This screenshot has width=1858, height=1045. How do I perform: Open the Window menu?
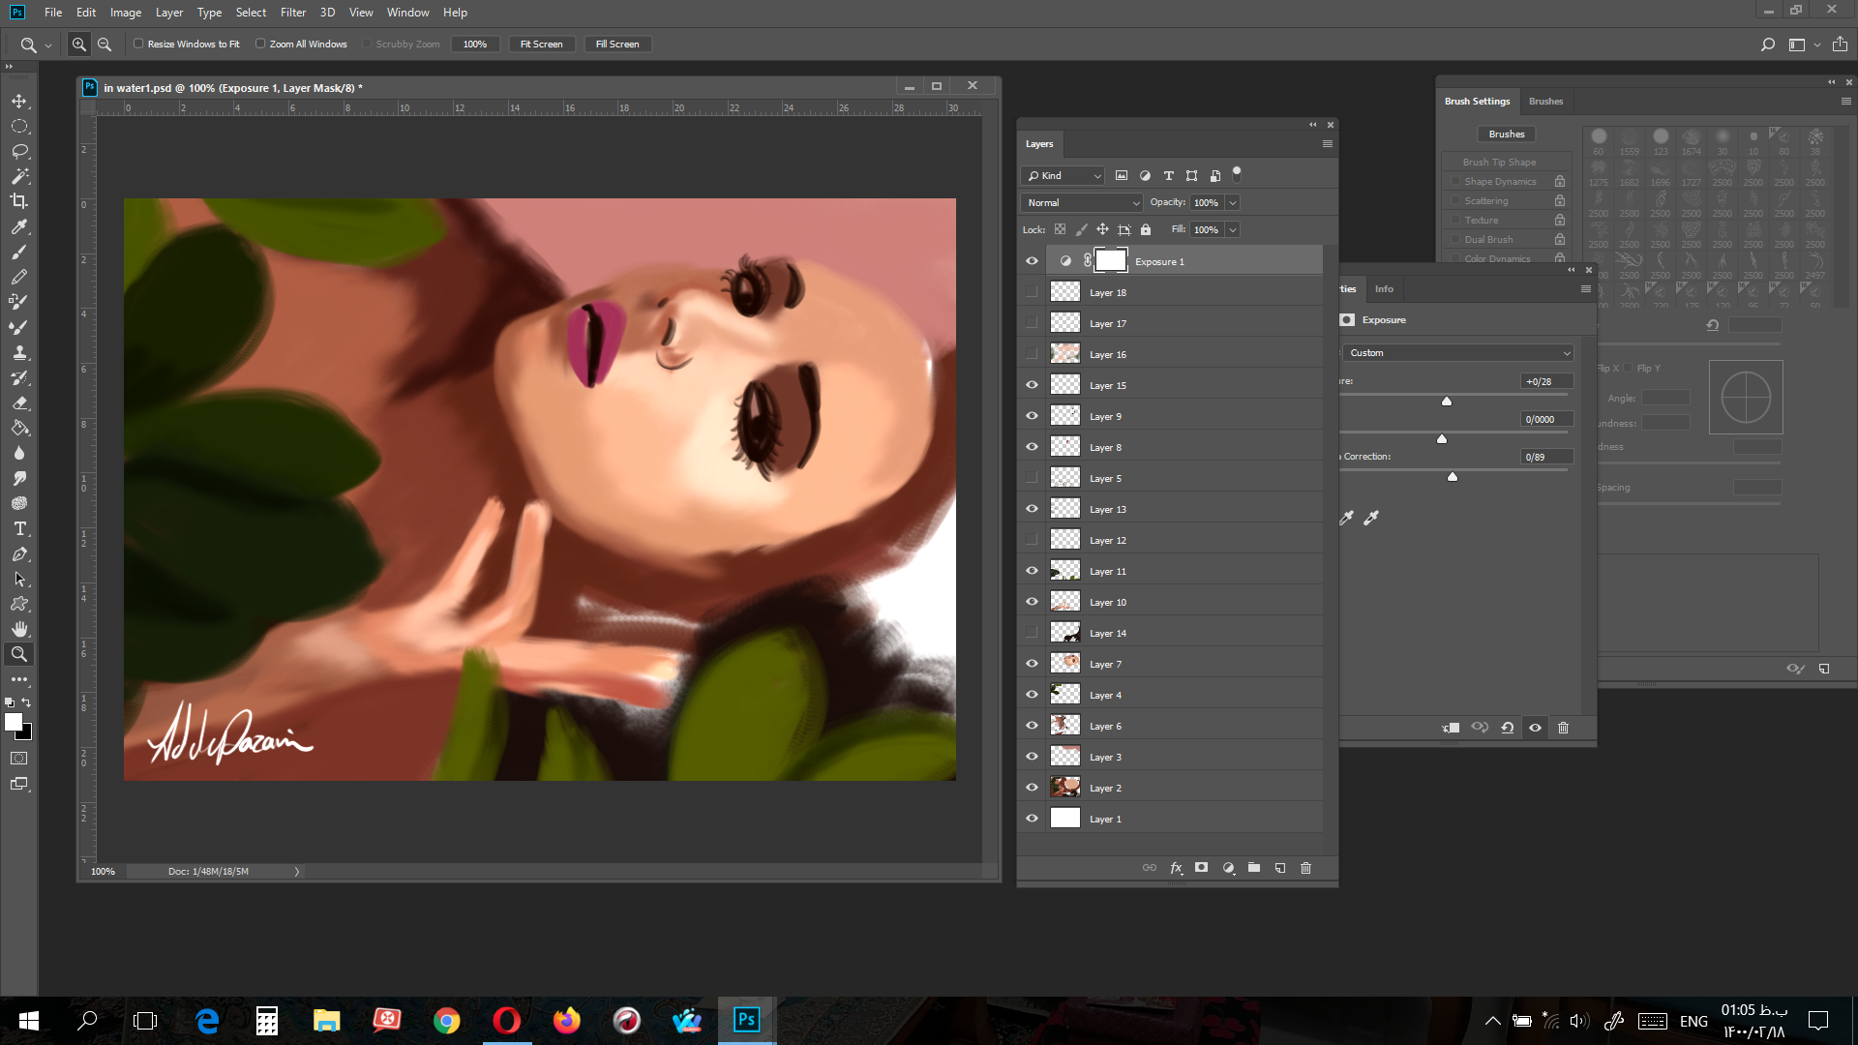pyautogui.click(x=407, y=13)
